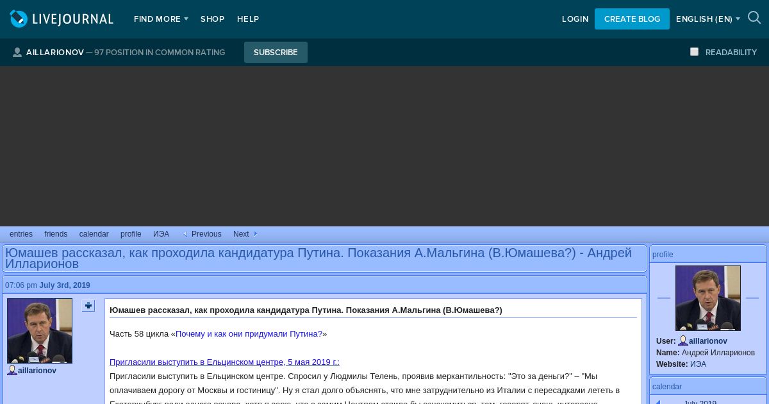Screen dimensions: 769x404
Task: Click the name Андрей Илларионов in sidebar
Action: pyautogui.click(x=718, y=353)
